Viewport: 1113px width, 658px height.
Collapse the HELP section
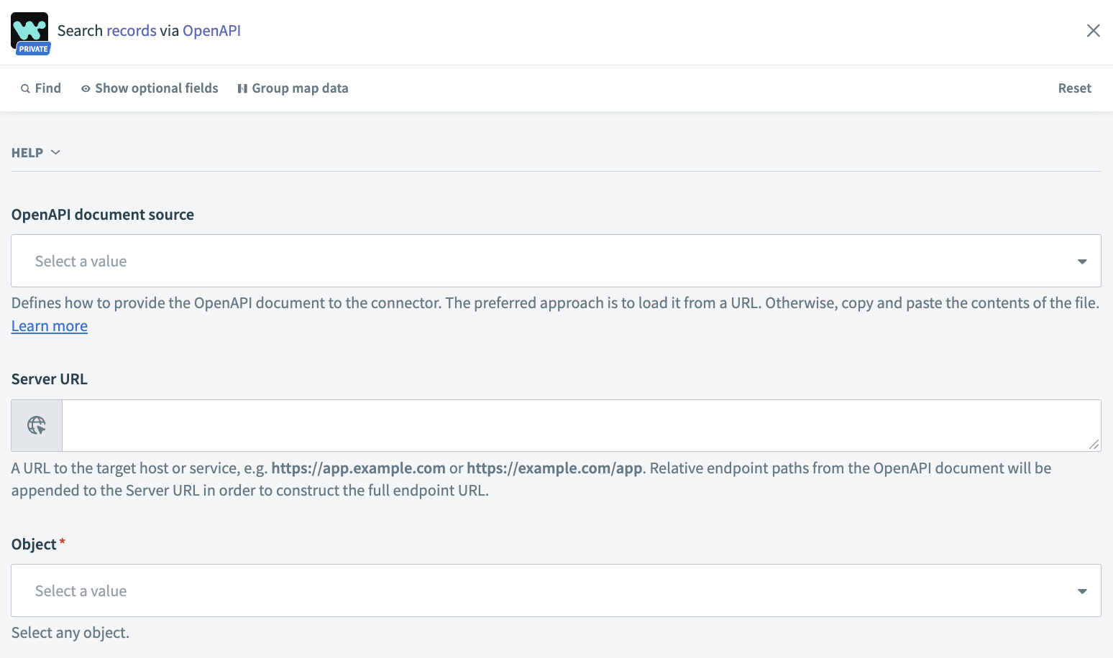click(36, 152)
